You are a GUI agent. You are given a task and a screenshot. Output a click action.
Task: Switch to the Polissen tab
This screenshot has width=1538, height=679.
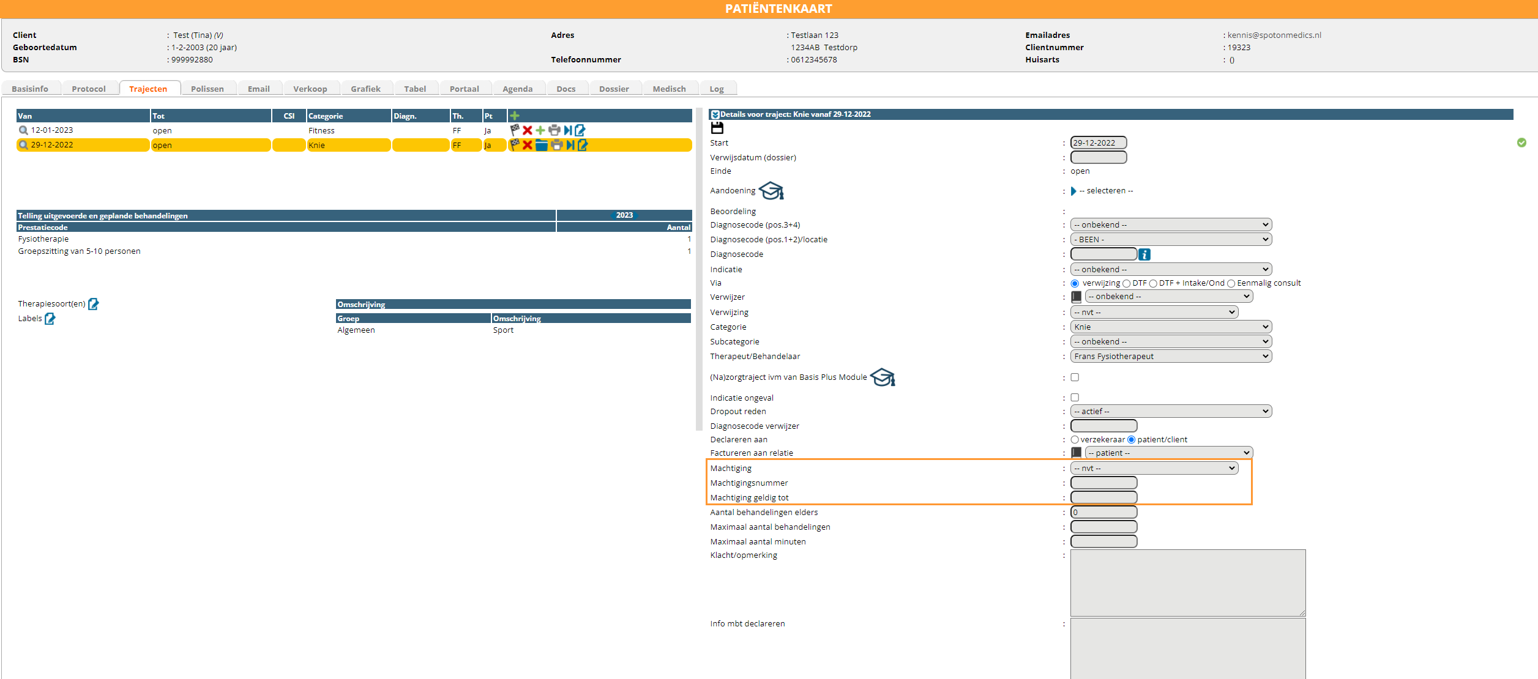[x=207, y=89]
